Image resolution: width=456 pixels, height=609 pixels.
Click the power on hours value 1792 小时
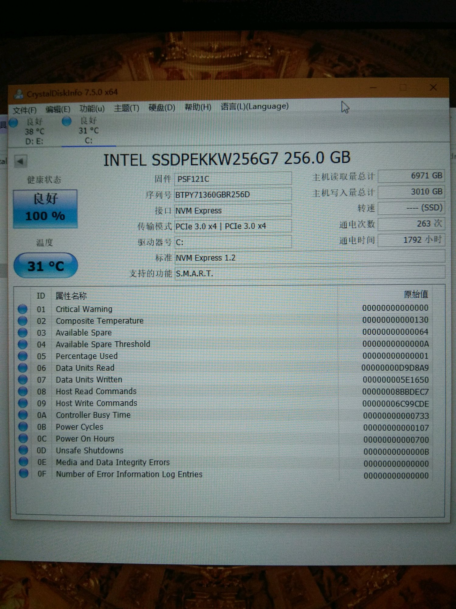(411, 240)
